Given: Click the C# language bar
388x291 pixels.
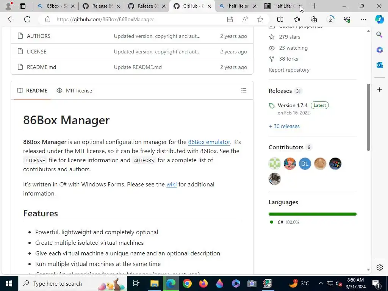Looking at the screenshot, I should tap(313, 214).
